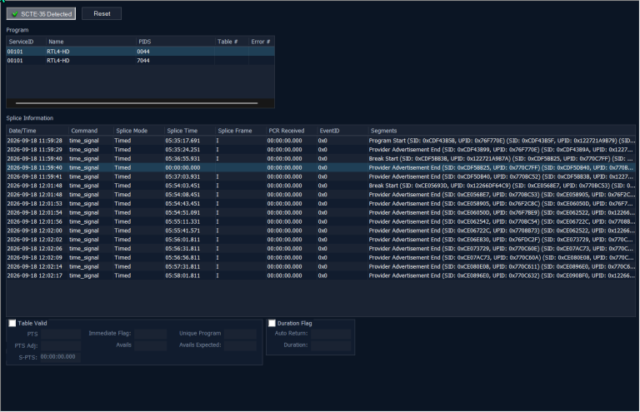Select splice row with time 05:36:55.931
The width and height of the screenshot is (640, 412).
click(321, 158)
